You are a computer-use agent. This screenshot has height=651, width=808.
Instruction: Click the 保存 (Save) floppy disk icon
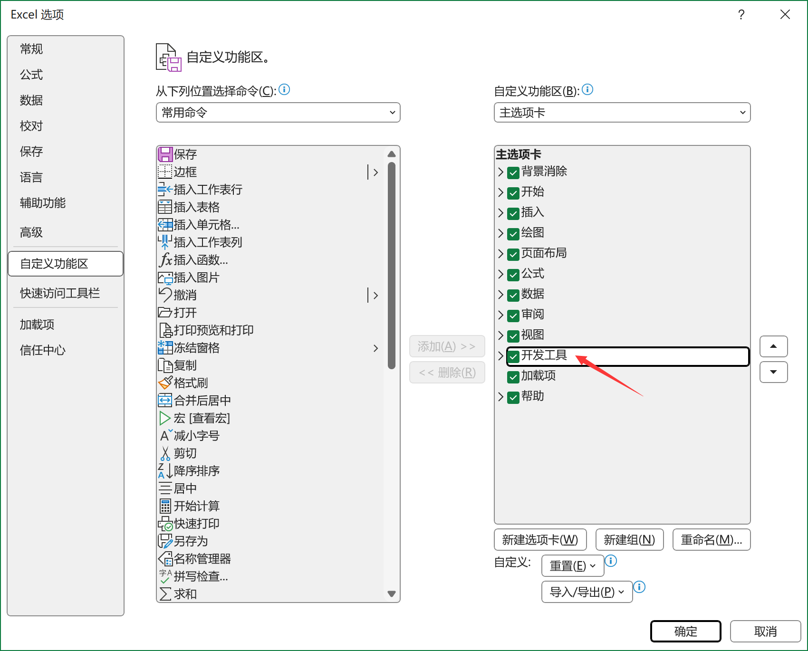165,154
